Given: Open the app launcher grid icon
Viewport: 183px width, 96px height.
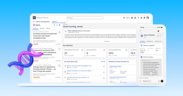Looking at the screenshot, I should coord(34,22).
